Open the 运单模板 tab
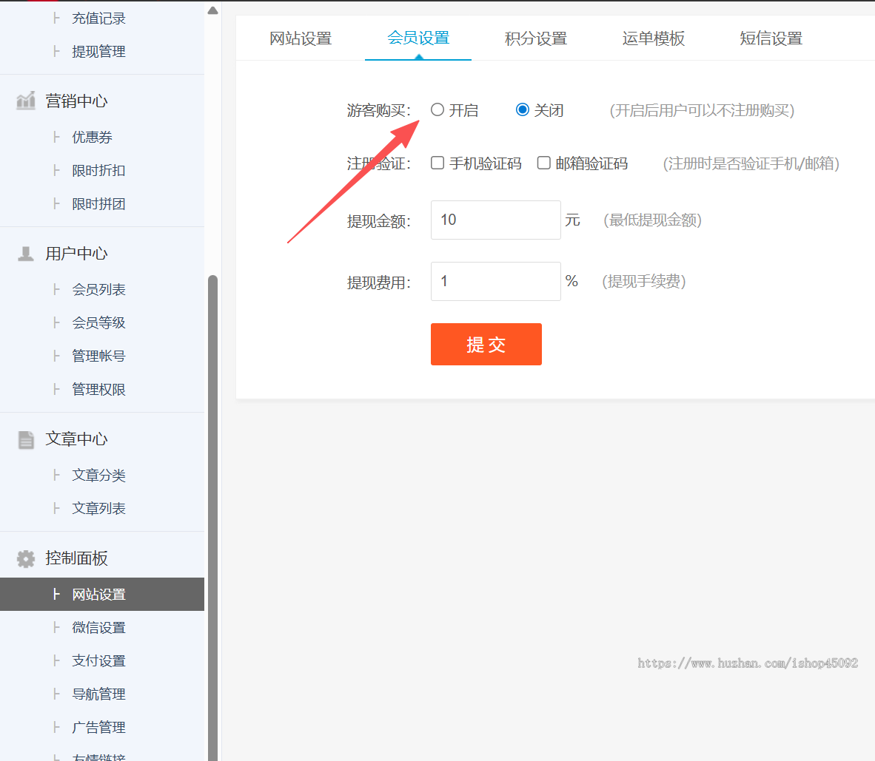Screen dimensions: 875x761 pyautogui.click(x=654, y=38)
